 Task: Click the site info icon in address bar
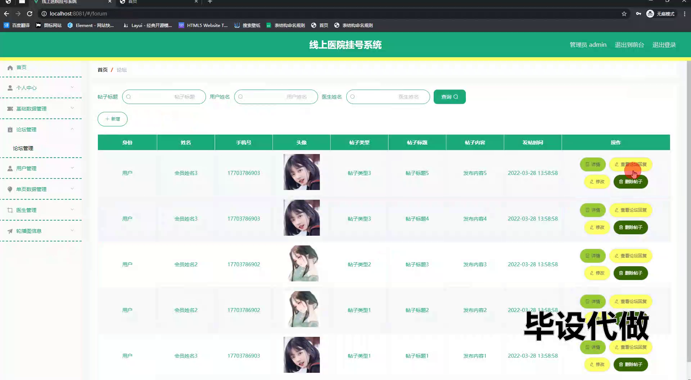pos(44,14)
